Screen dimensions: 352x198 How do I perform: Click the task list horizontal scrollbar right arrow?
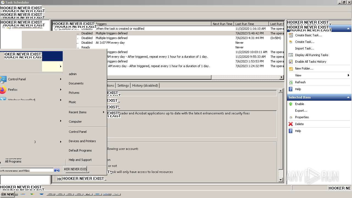coord(282,77)
